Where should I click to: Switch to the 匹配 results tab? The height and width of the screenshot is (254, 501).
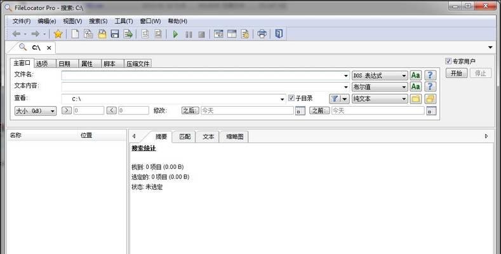tap(185, 137)
